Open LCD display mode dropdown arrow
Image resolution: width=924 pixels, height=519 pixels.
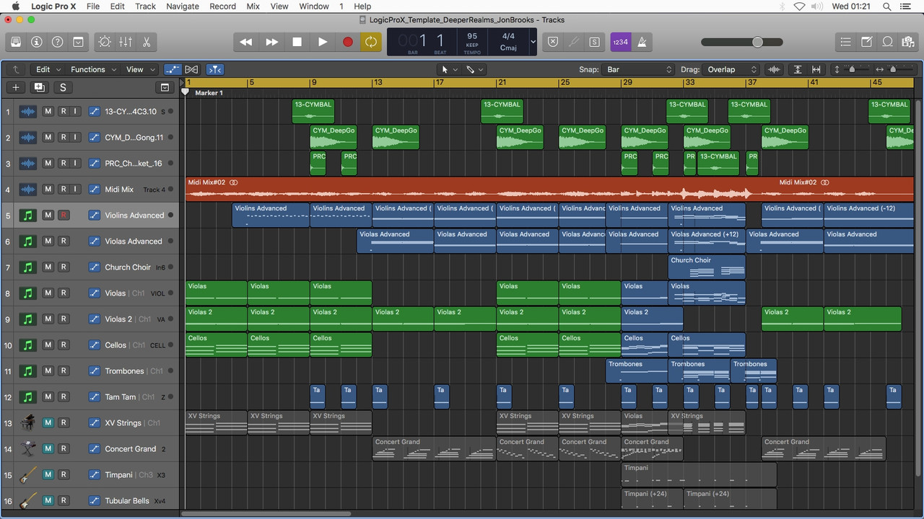tap(533, 42)
